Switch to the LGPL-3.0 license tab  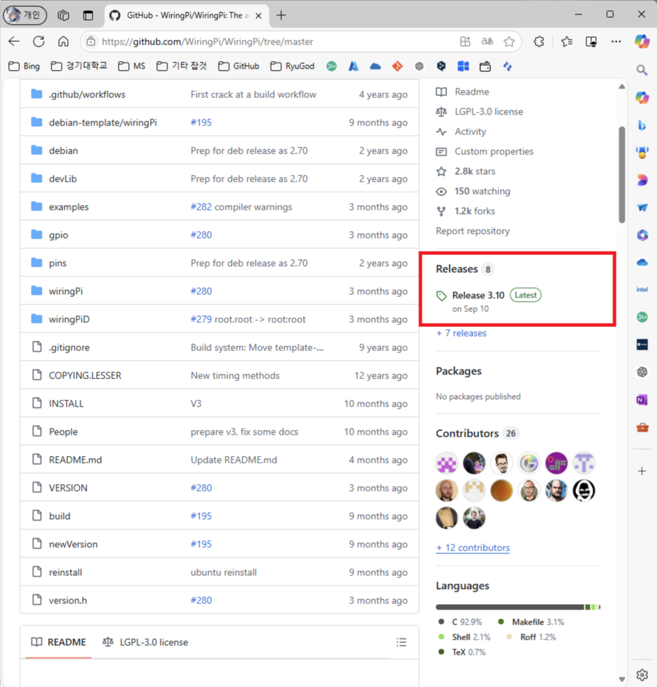point(145,642)
